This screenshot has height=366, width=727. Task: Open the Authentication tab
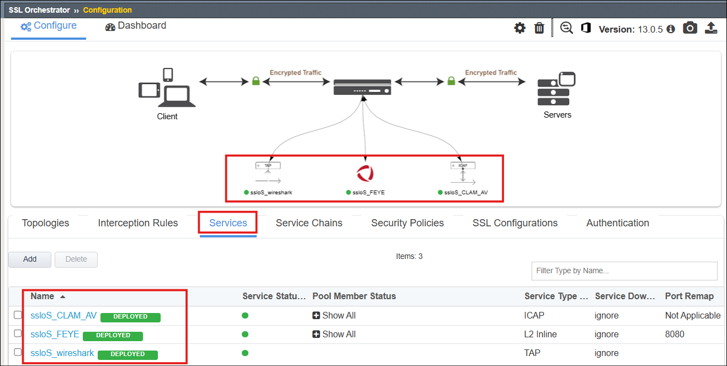[618, 223]
